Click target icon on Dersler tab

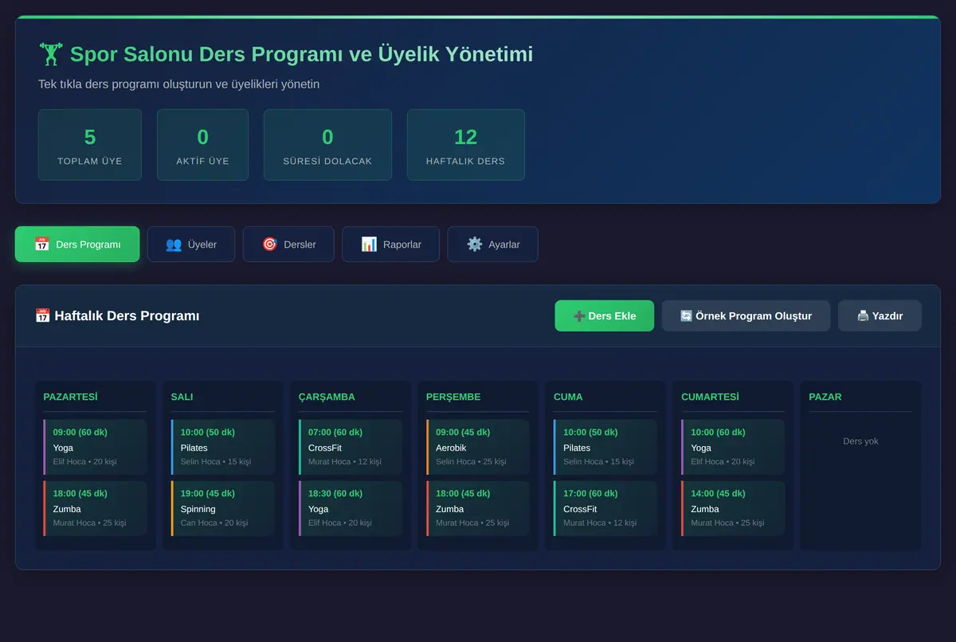click(x=269, y=245)
